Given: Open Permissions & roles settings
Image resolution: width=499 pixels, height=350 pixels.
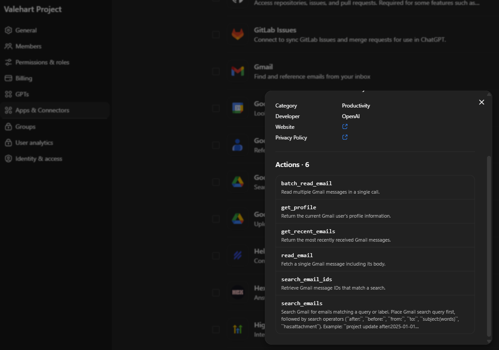Looking at the screenshot, I should (x=42, y=62).
